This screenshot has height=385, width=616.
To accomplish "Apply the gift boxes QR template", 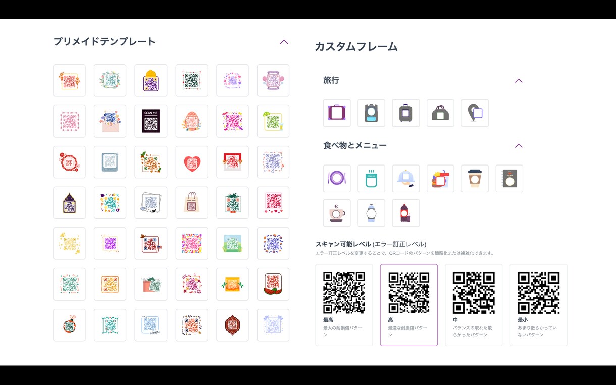I will pos(151,284).
